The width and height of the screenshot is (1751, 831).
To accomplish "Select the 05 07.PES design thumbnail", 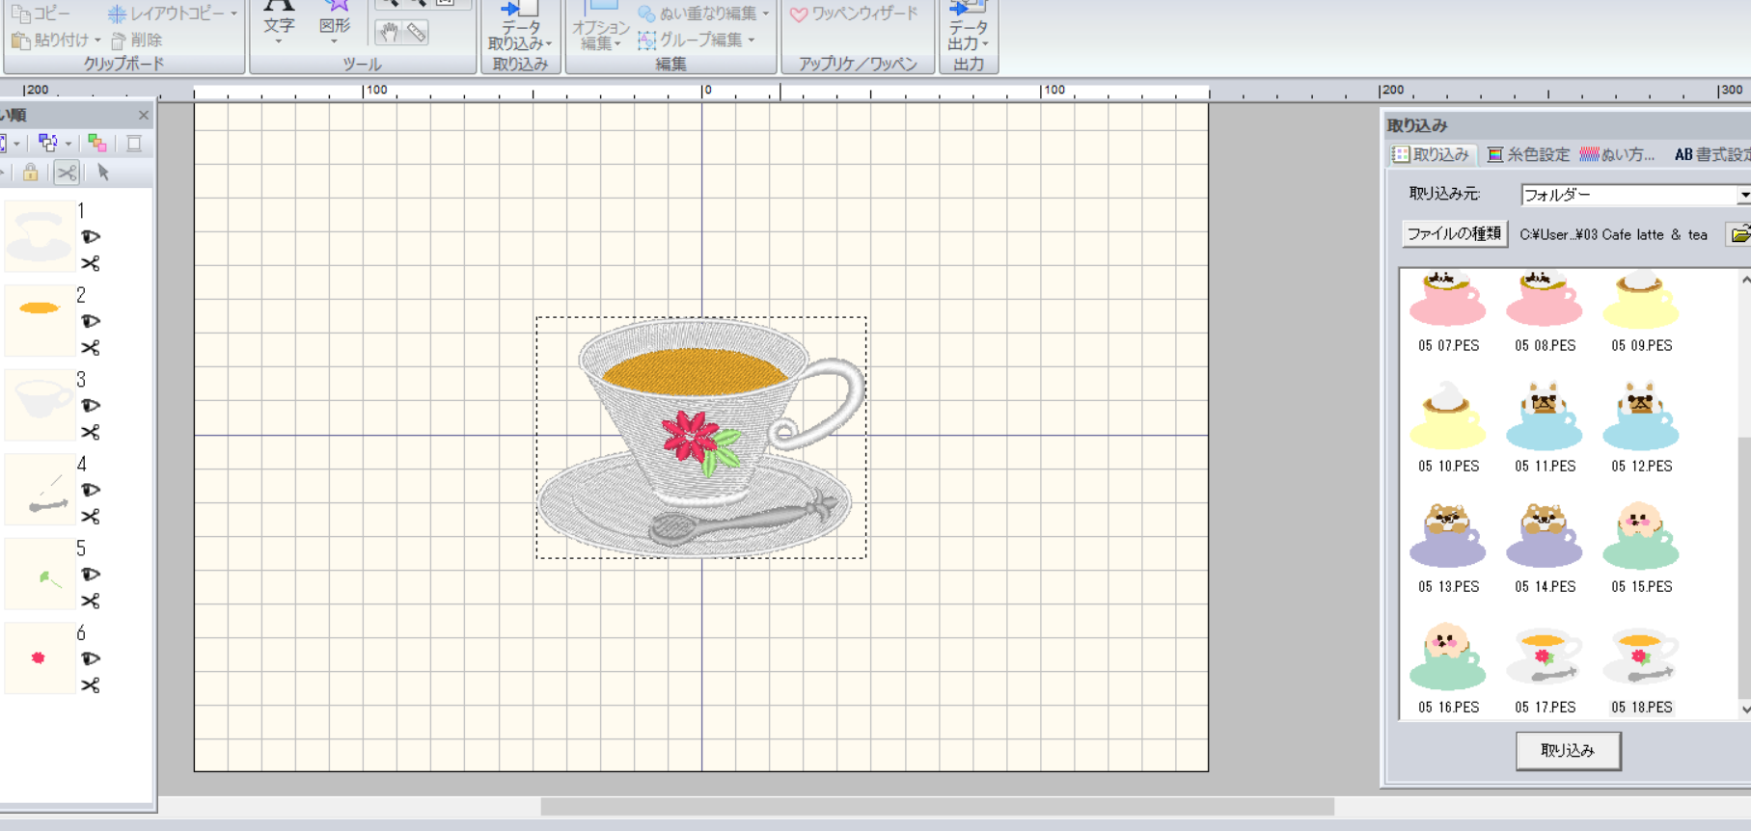I will (x=1448, y=312).
